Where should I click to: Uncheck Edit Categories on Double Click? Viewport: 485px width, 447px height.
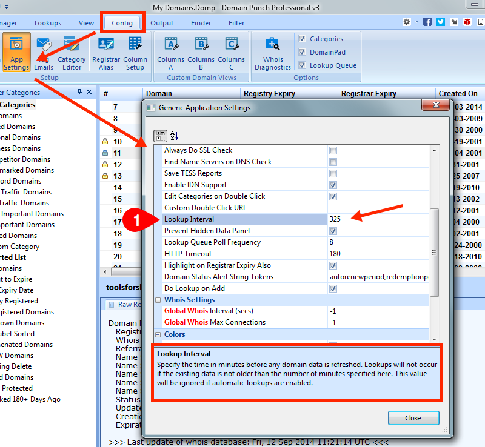pos(333,197)
